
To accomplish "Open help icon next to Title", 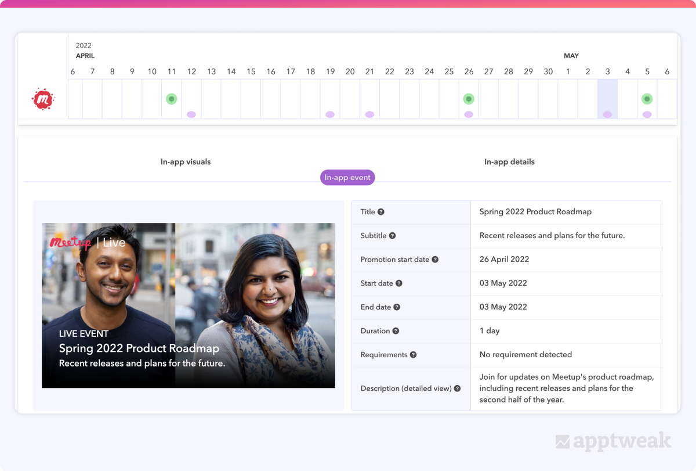I will point(381,212).
